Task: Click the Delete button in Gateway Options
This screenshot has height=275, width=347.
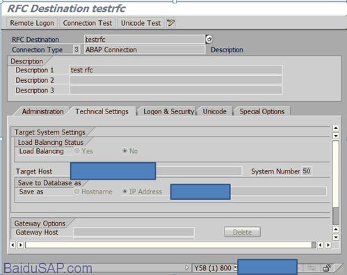Action: pos(242,232)
